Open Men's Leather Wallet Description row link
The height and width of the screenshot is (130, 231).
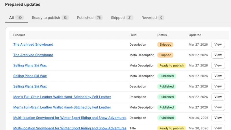click(x=62, y=97)
